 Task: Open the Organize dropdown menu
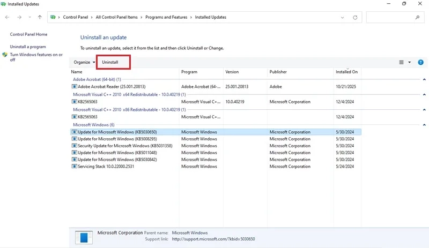pos(84,62)
